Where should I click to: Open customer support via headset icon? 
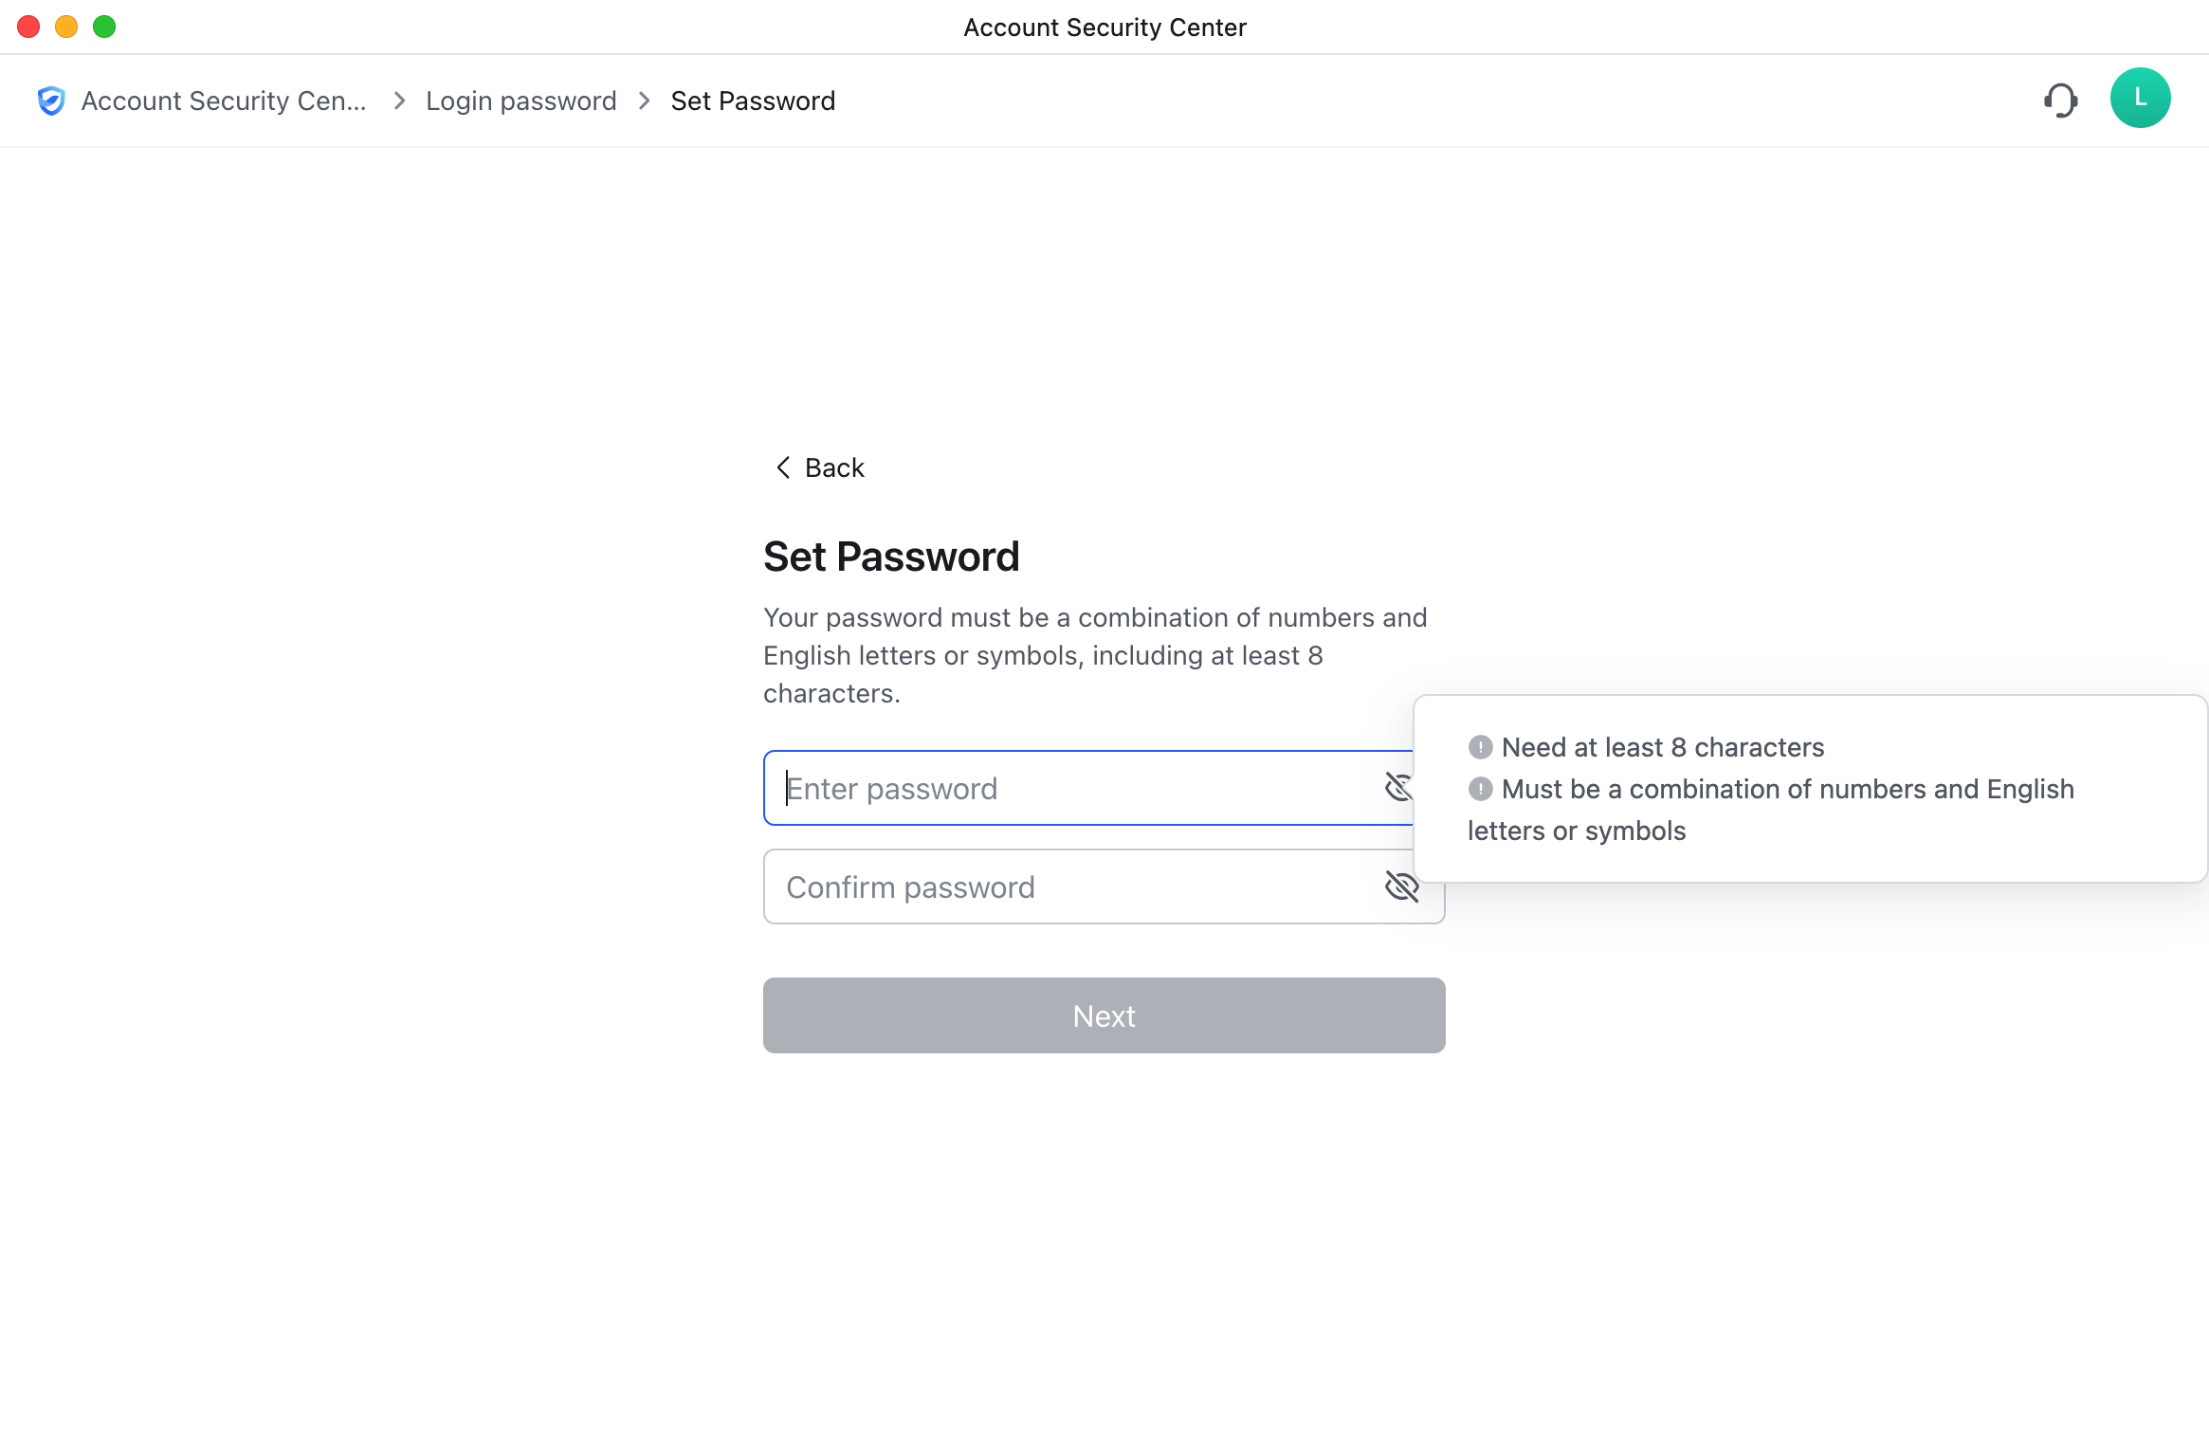2061,99
